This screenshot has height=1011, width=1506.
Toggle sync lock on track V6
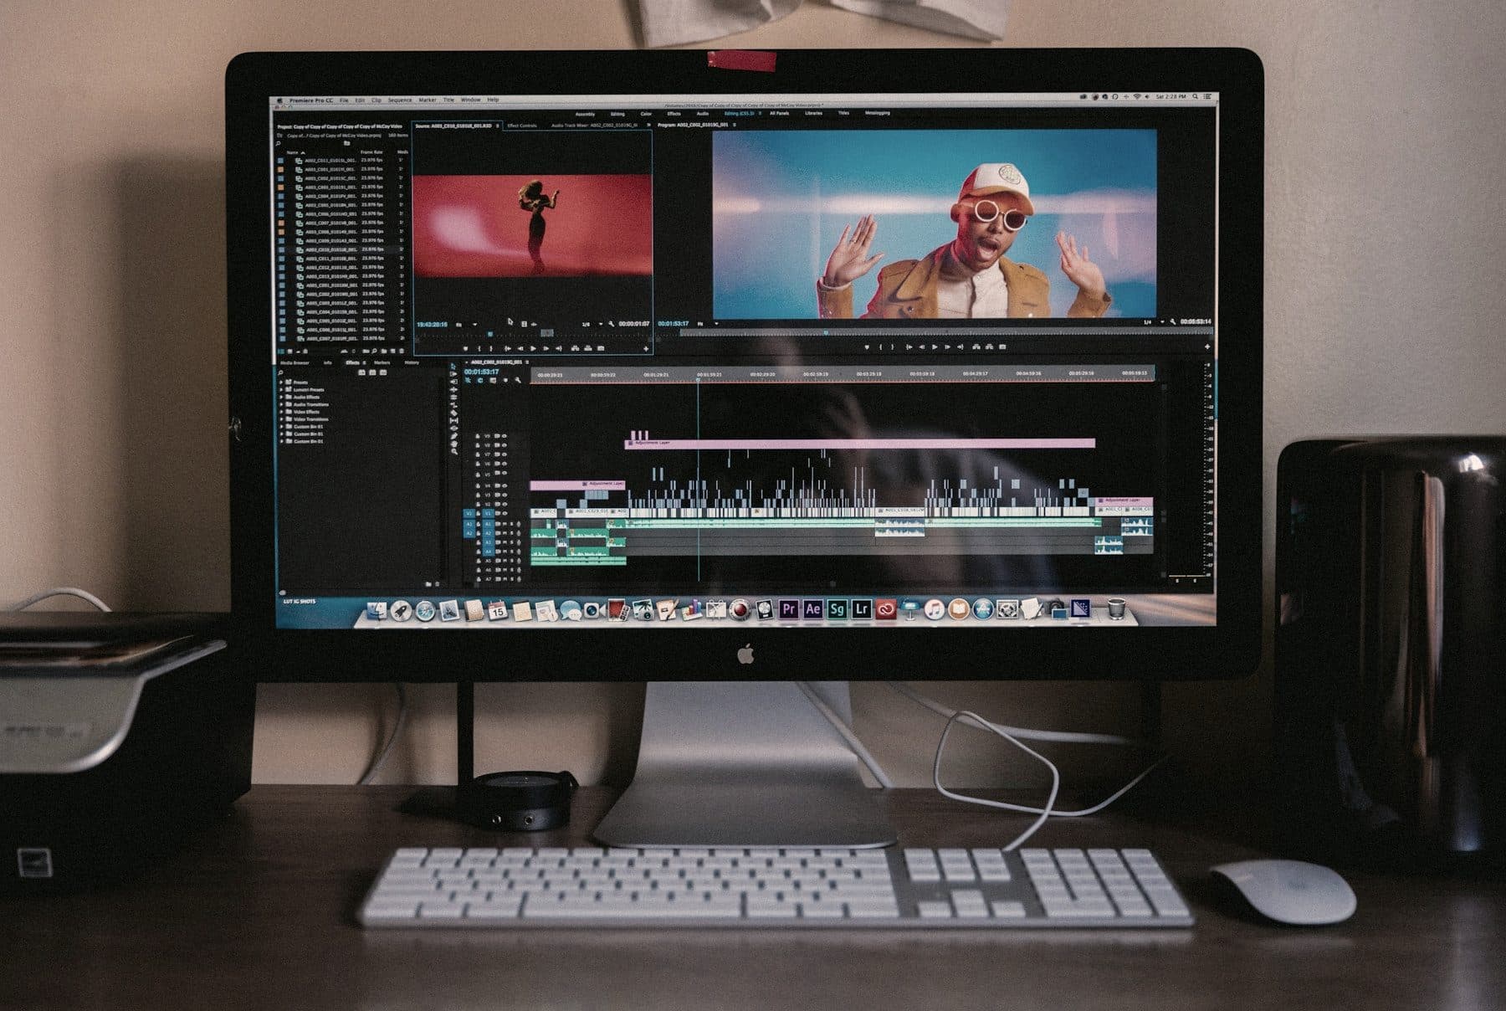[497, 464]
